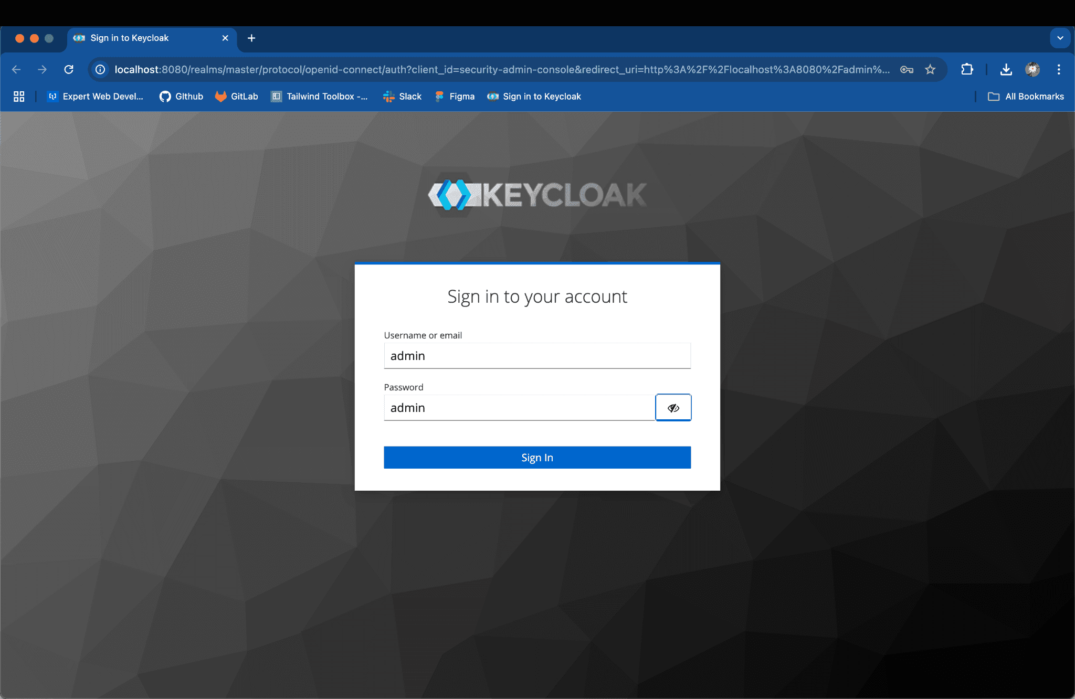Click the Username or email field
The width and height of the screenshot is (1075, 699).
pos(537,356)
